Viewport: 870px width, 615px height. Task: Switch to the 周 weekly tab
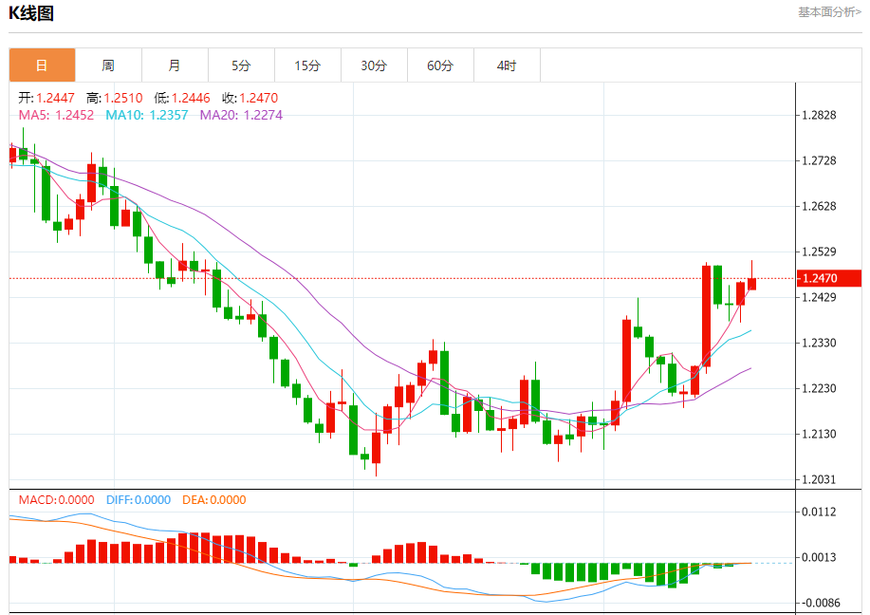pyautogui.click(x=109, y=65)
